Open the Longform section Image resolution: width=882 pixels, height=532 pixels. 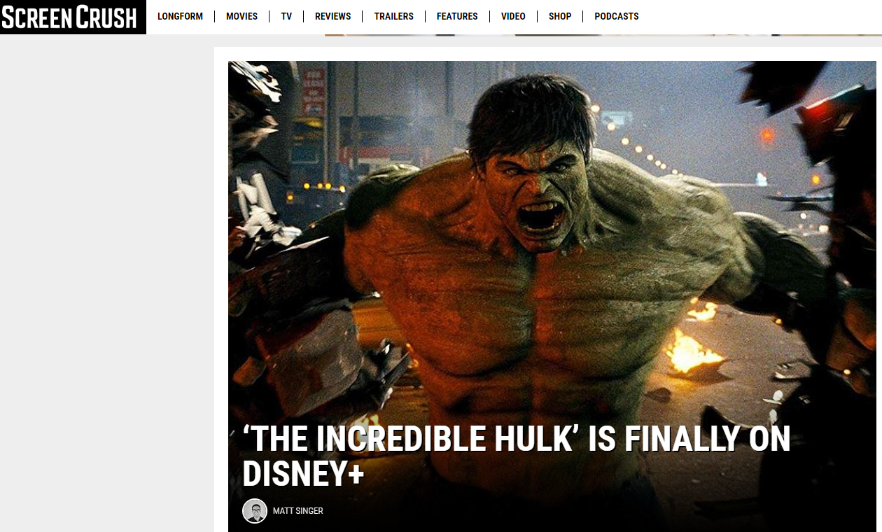click(x=180, y=16)
